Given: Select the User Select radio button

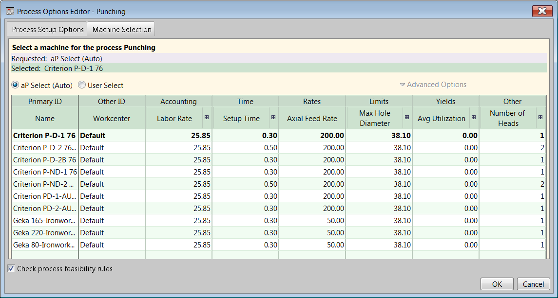Looking at the screenshot, I should tap(82, 85).
